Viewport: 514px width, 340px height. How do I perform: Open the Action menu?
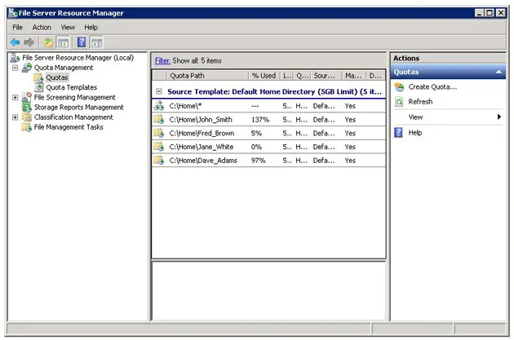[42, 27]
